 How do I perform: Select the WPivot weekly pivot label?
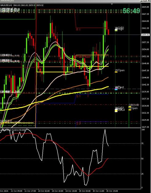(119, 87)
